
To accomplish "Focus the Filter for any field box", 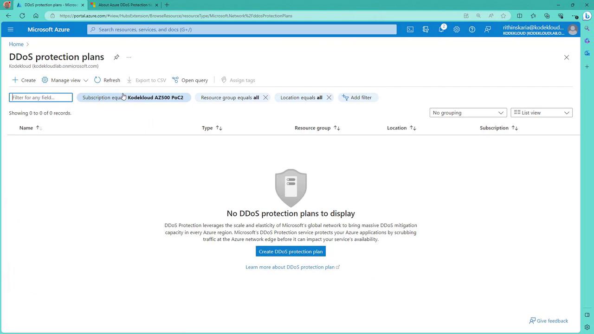I will [41, 97].
